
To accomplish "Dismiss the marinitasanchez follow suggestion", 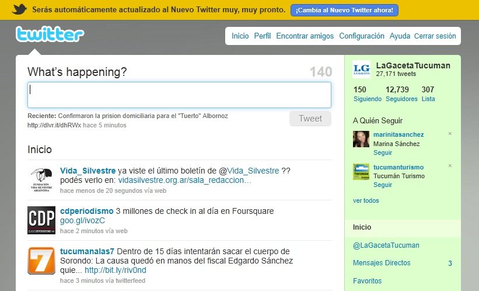I will [x=450, y=134].
